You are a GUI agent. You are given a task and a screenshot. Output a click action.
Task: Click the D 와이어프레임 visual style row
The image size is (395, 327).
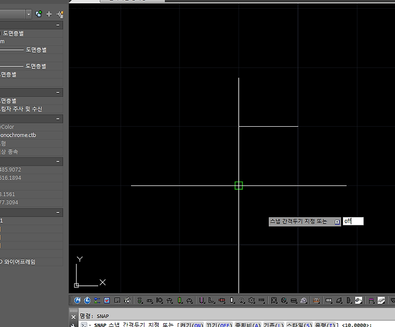pos(31,262)
